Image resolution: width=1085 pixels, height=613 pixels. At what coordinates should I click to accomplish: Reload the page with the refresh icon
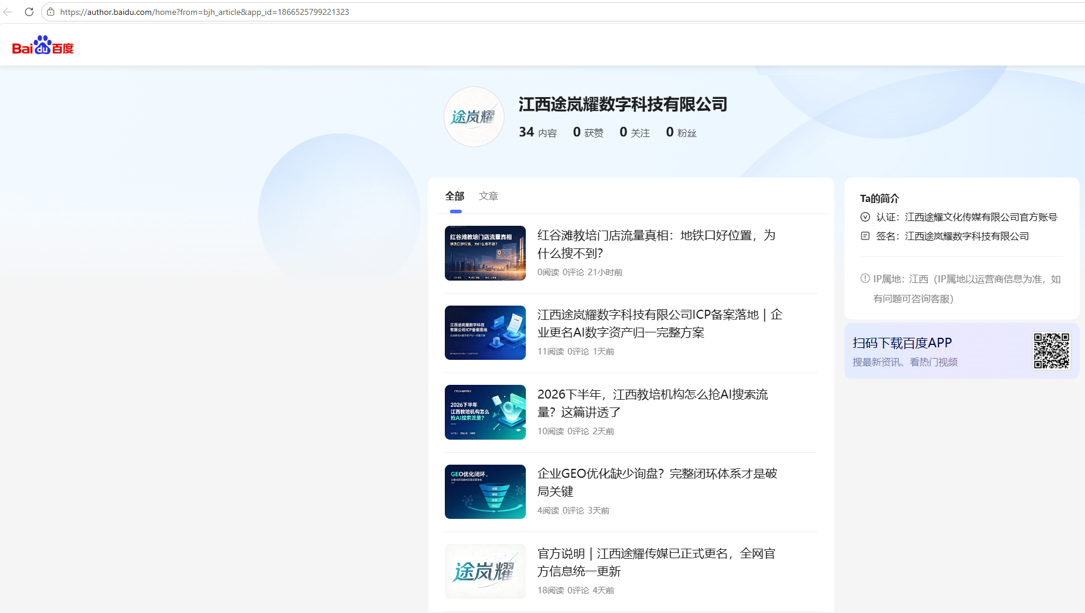coord(29,12)
